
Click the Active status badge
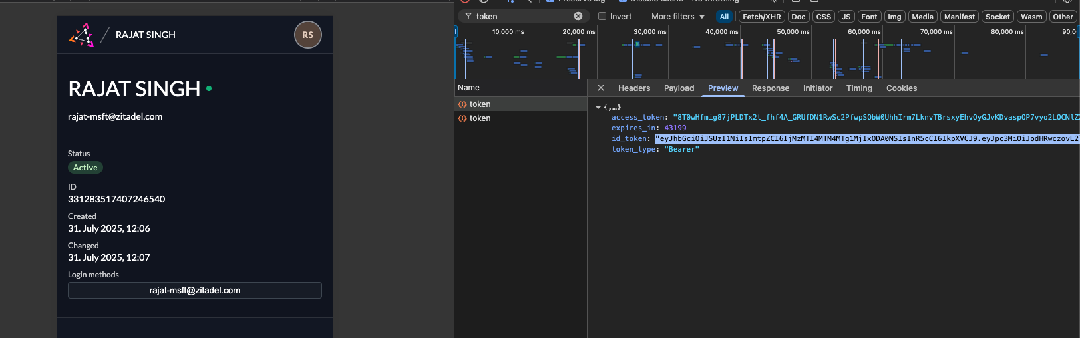pyautogui.click(x=85, y=168)
